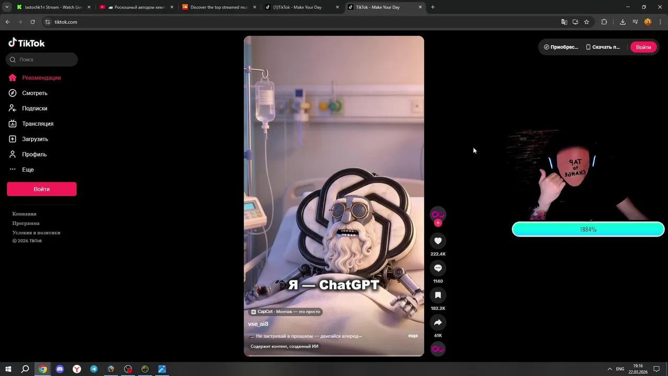The height and width of the screenshot is (376, 668).
Task: Open the creator avatar above likes
Action: 438,214
